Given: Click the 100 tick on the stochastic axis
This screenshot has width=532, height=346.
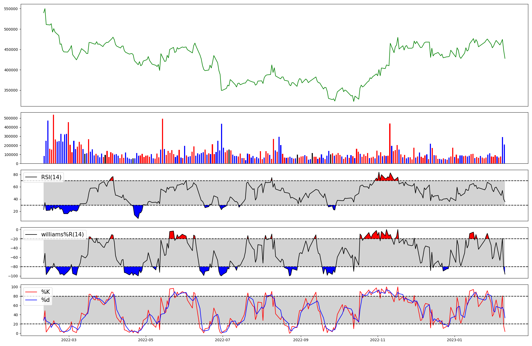Looking at the screenshot, I should coord(15,287).
